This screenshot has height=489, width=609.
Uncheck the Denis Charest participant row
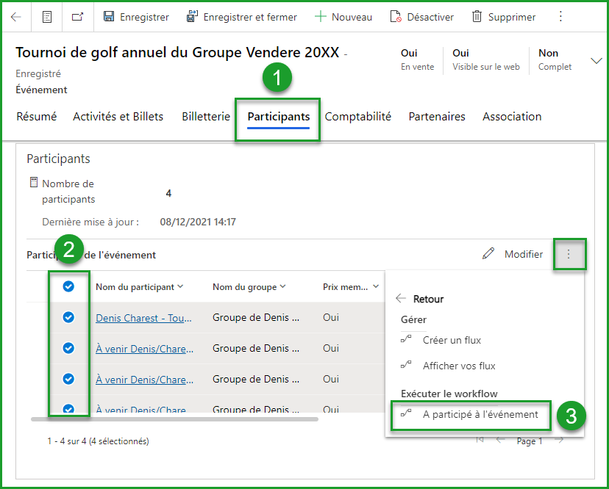coord(68,318)
